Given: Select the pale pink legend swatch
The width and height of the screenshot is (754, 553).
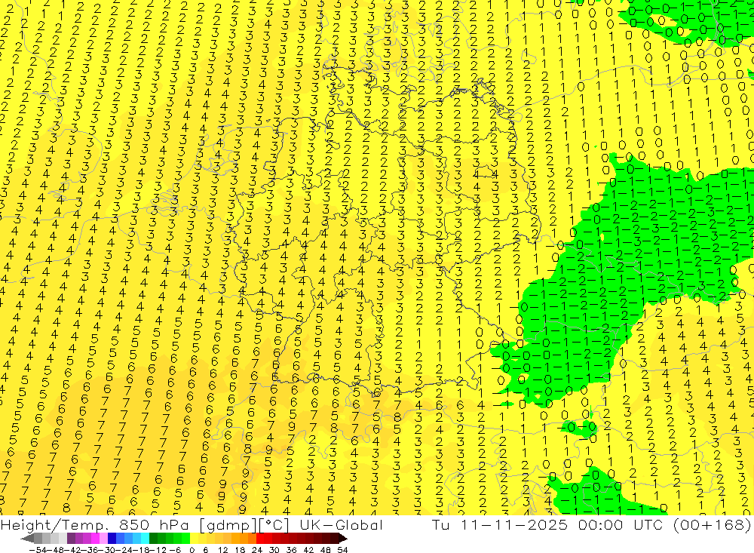Looking at the screenshot, I should click(x=103, y=538).
